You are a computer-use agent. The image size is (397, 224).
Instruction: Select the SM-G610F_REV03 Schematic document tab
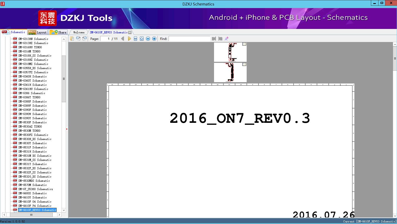(109, 32)
